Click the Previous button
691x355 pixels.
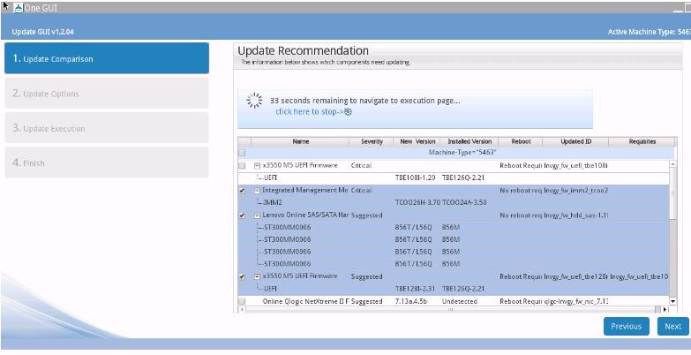pos(627,327)
